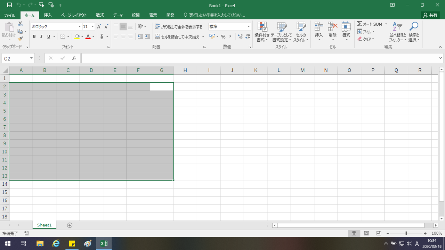
Task: Increase font size with the large A icon
Action: pos(99,27)
